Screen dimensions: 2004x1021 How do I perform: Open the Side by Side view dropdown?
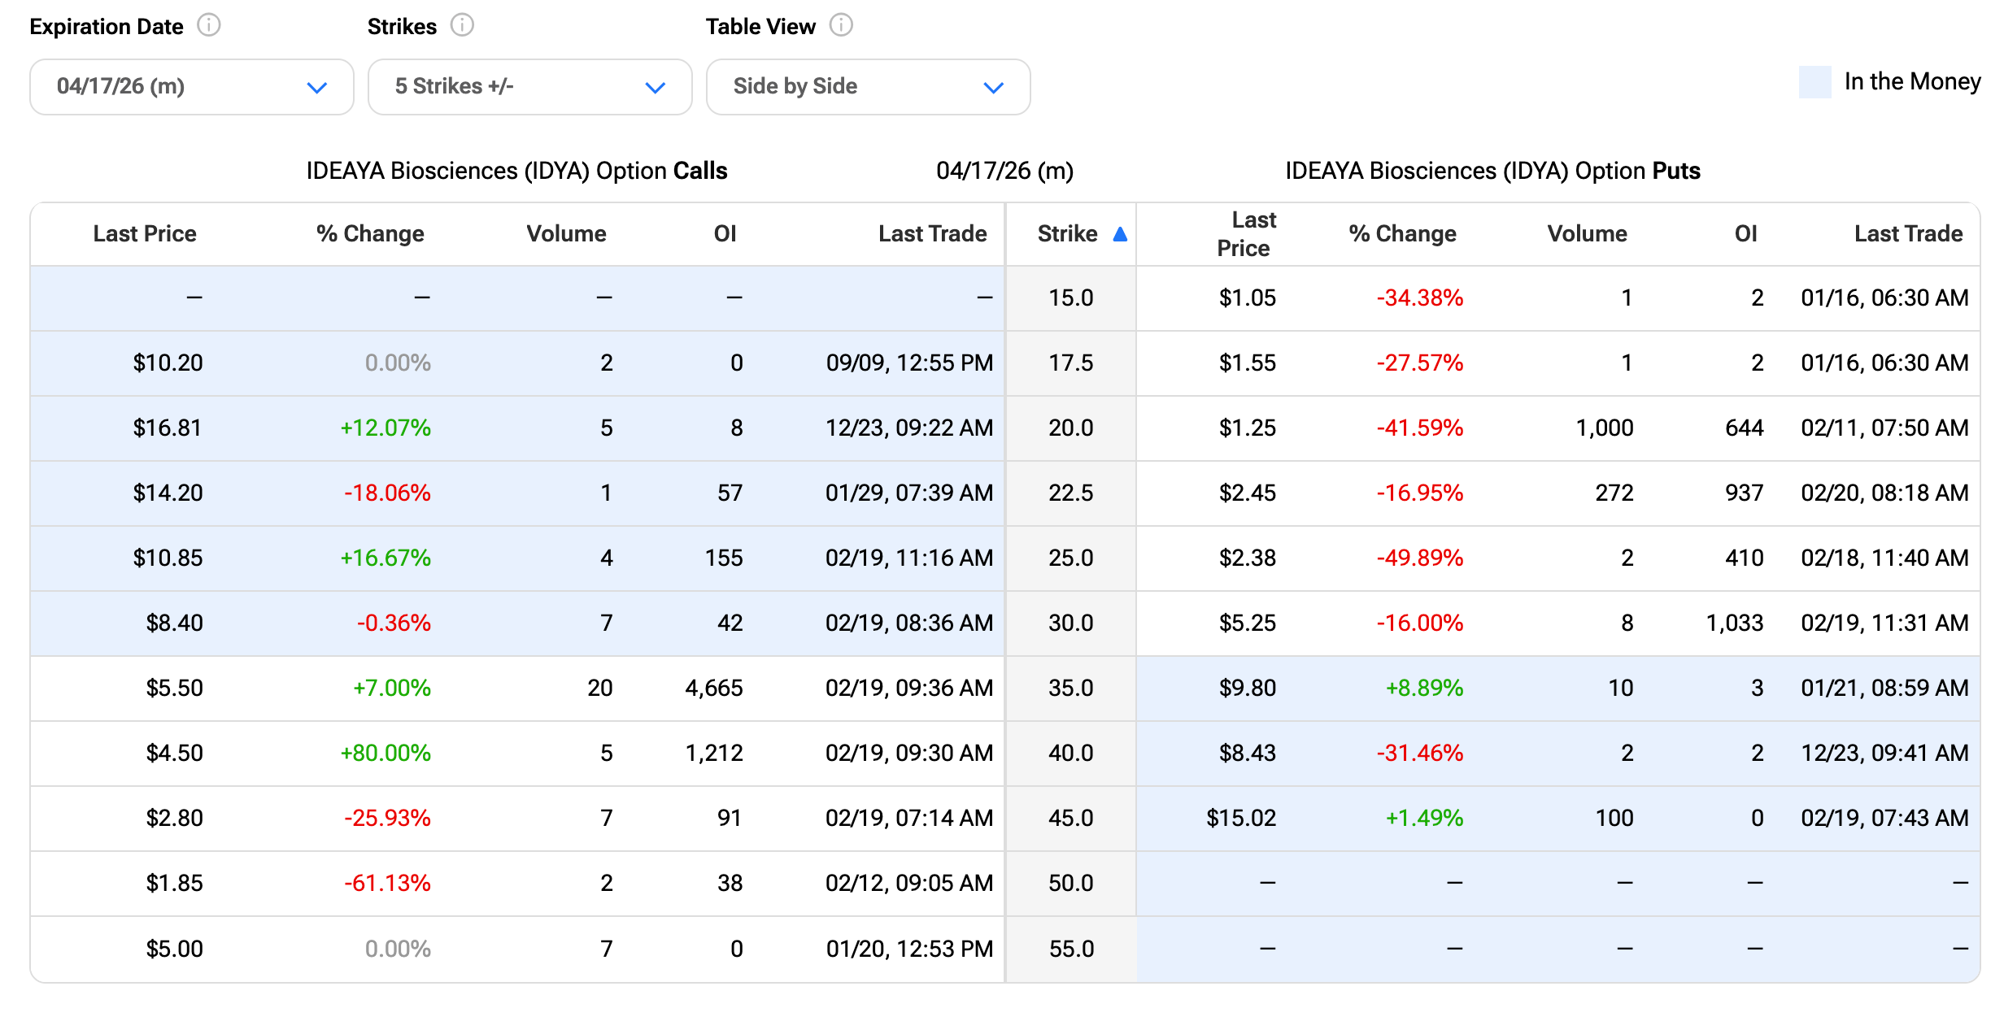[868, 87]
